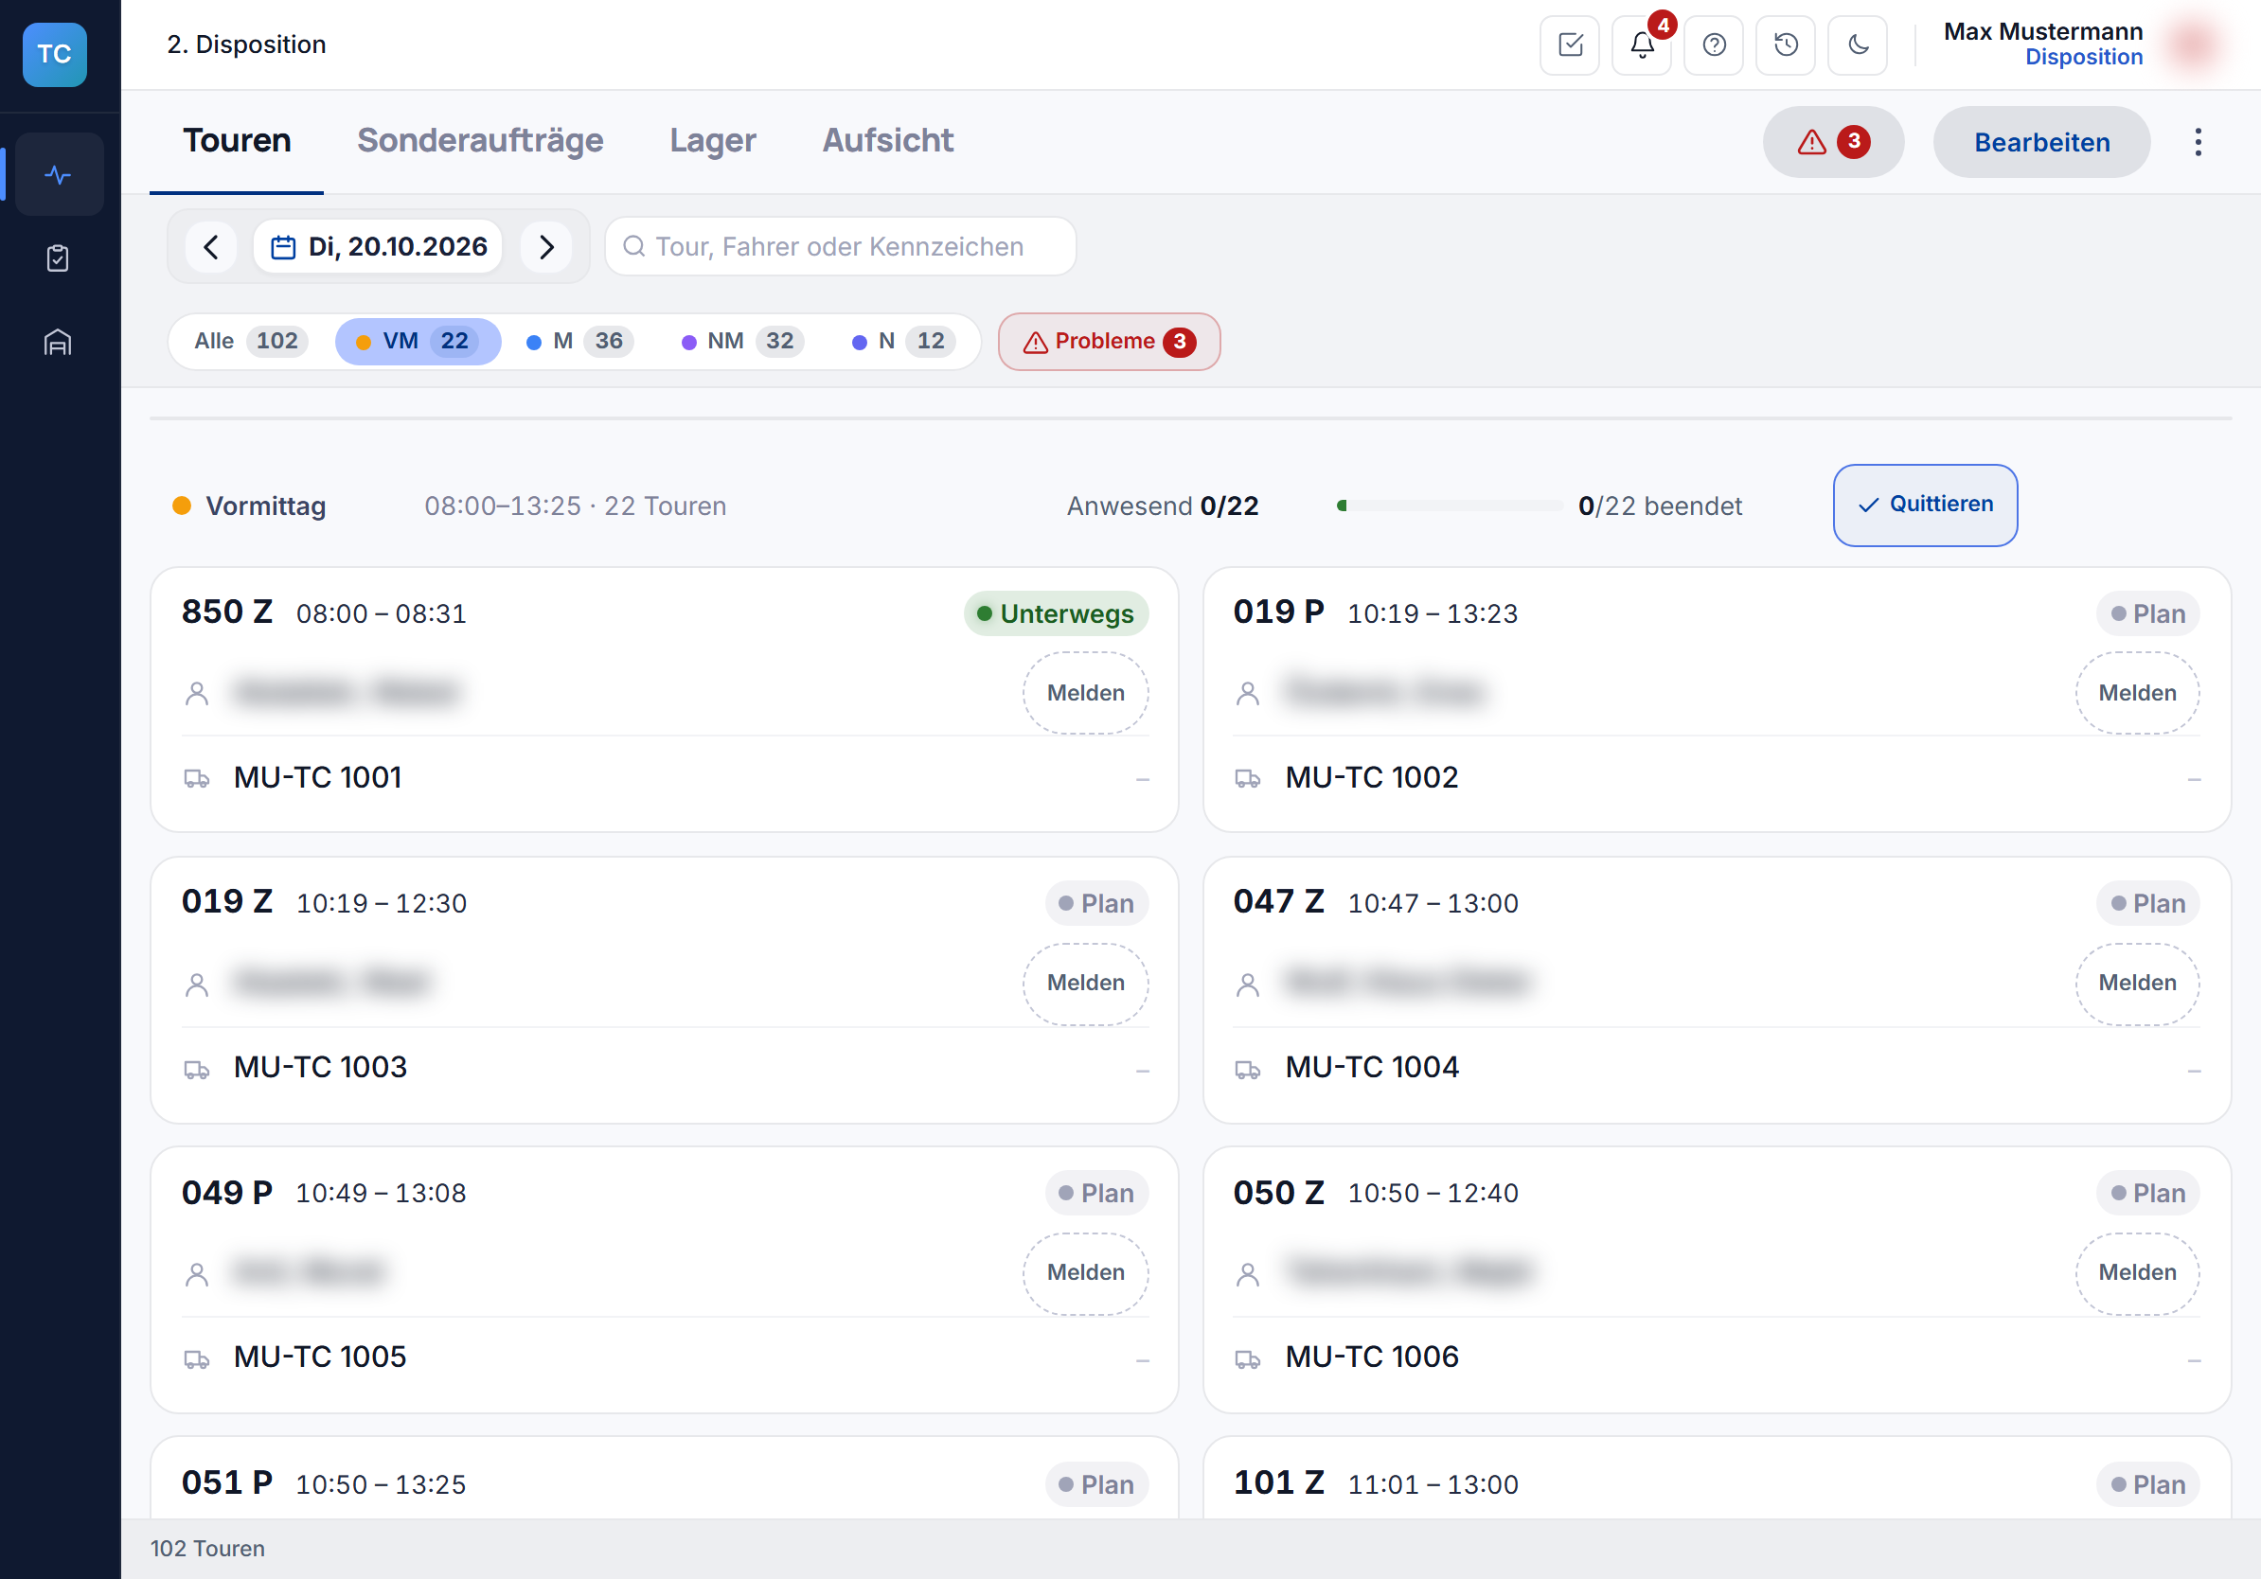Click the tour 101 Z card header
This screenshot has width=2261, height=1579.
[1717, 1483]
